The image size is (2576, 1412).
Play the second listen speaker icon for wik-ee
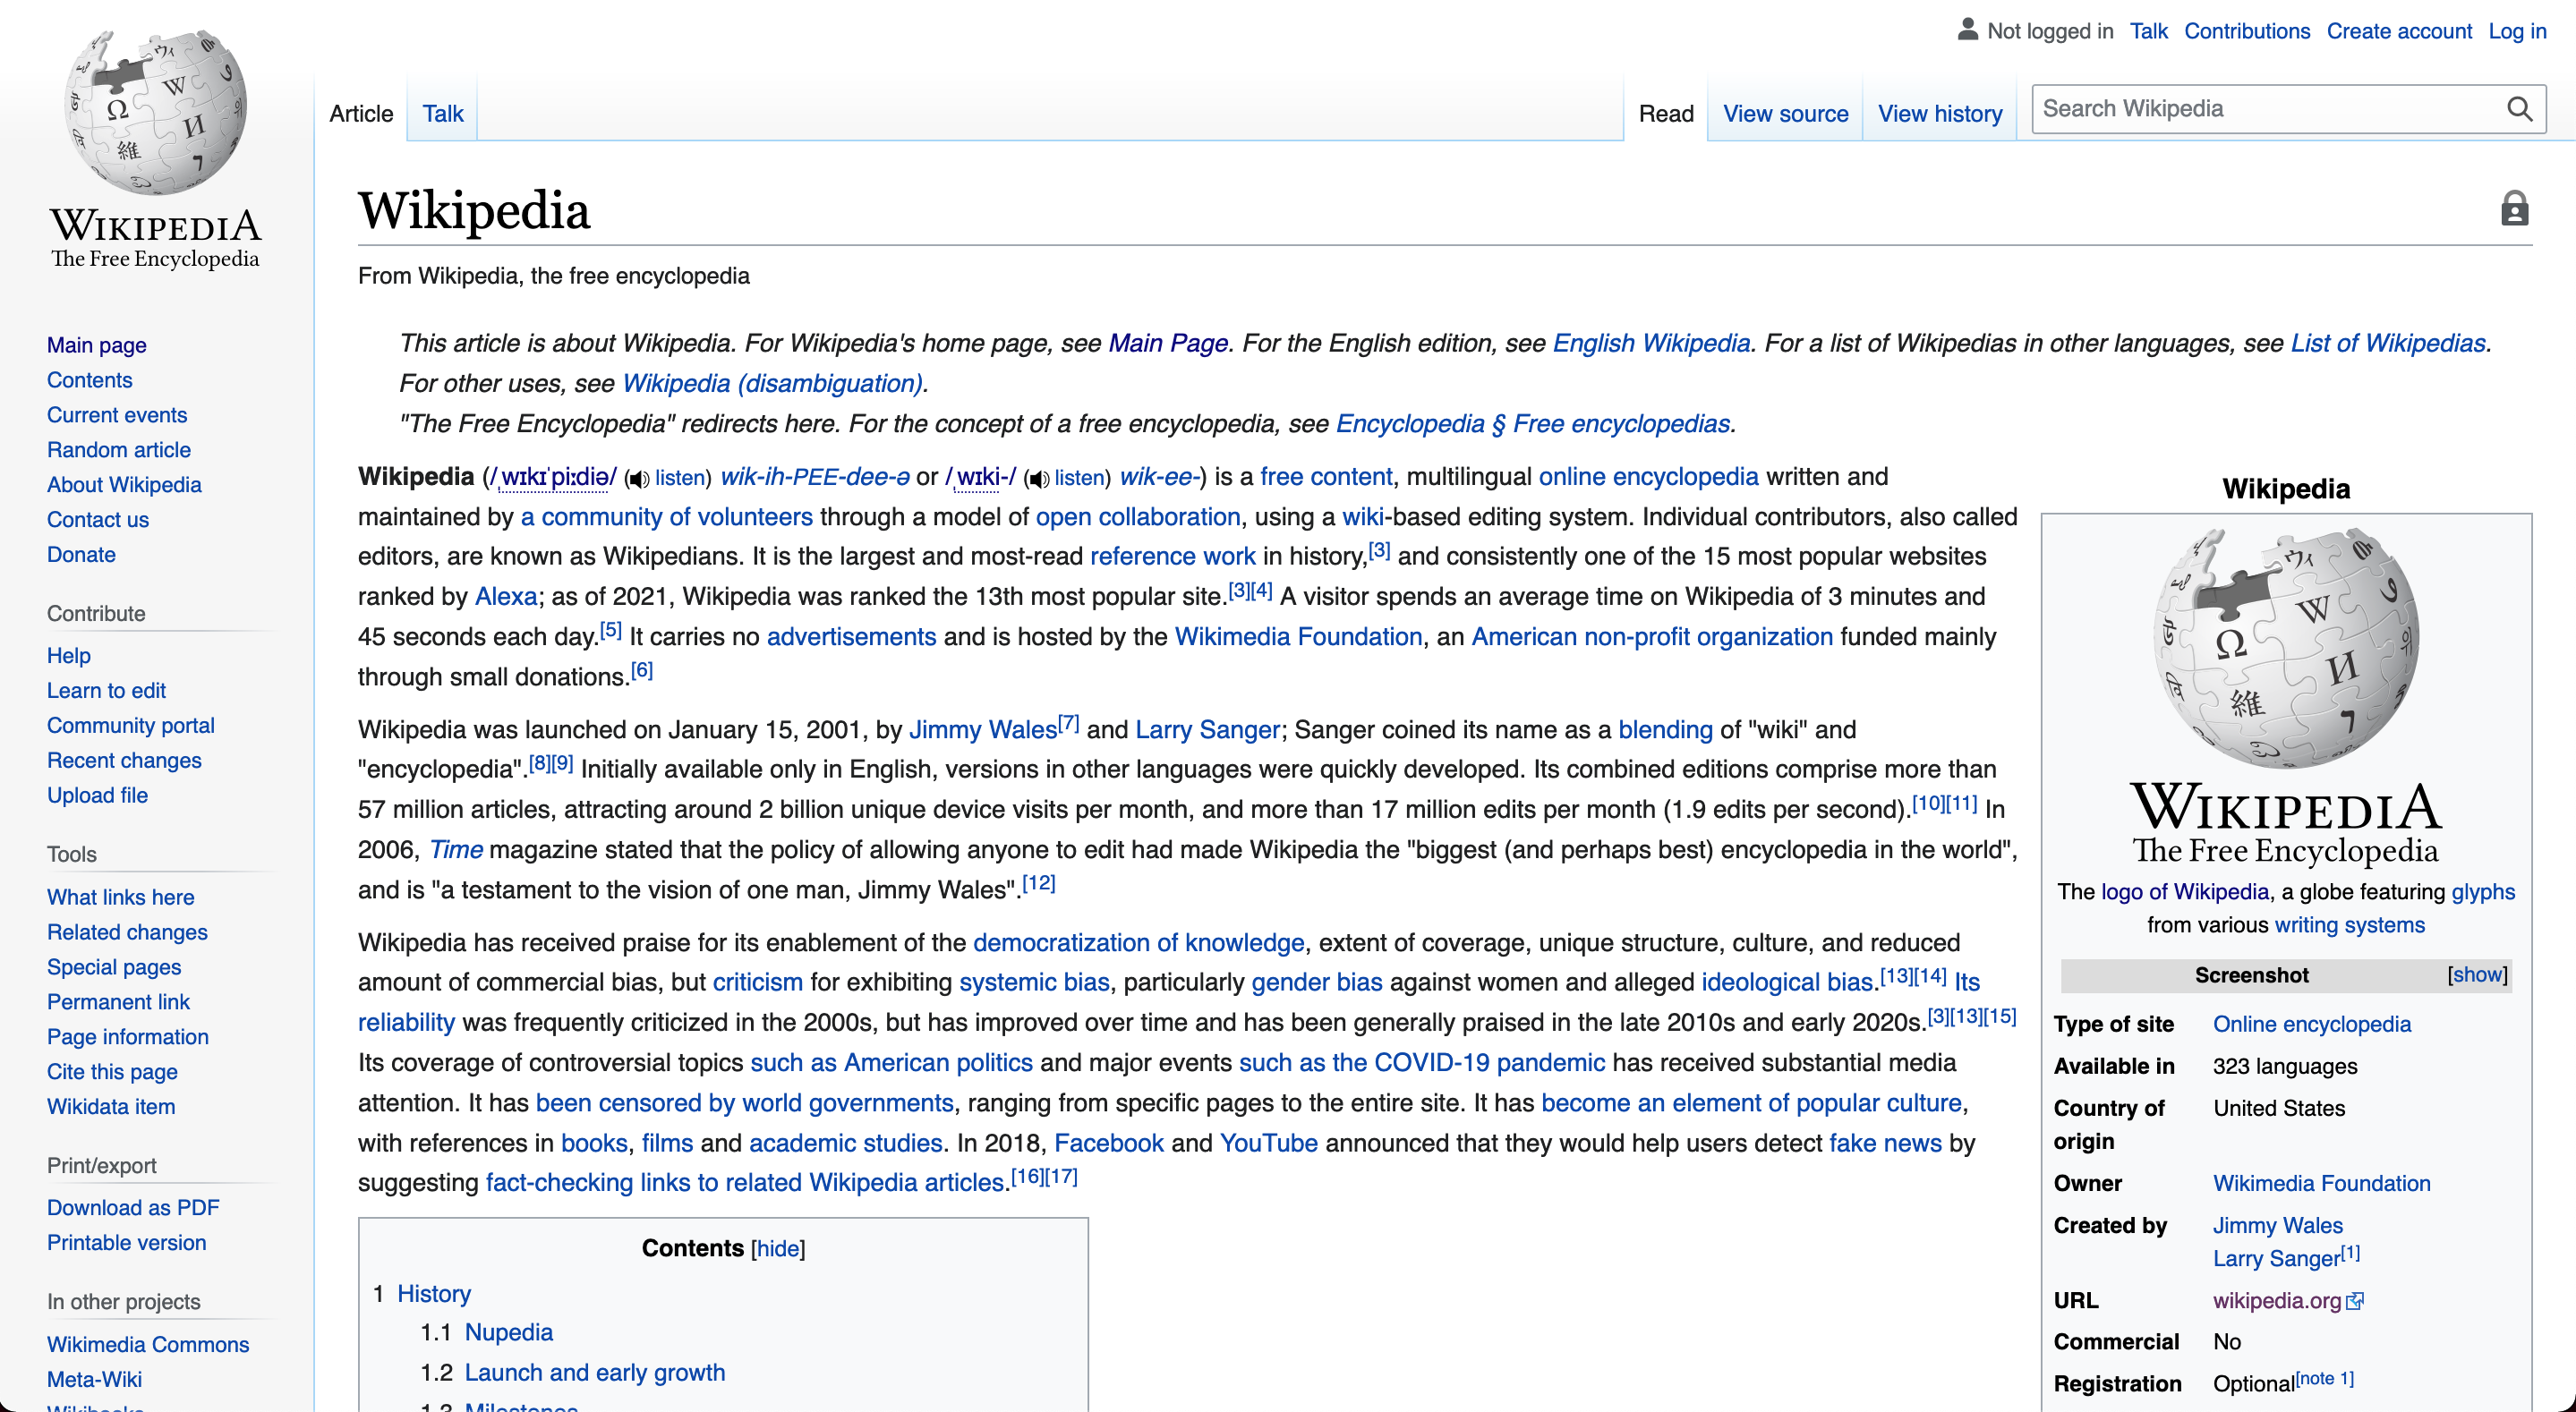1038,479
